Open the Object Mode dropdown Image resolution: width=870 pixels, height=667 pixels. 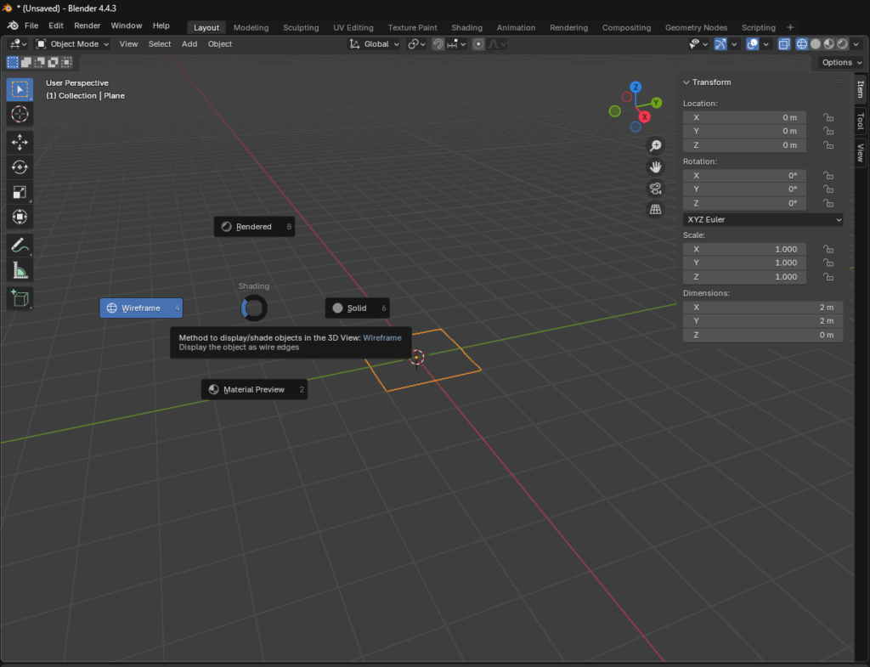pyautogui.click(x=72, y=44)
